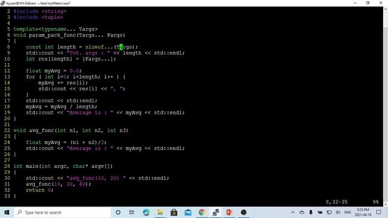The height and width of the screenshot is (218, 388).
Task: Switch to the PuTTY taskbar icon
Action: (x=216, y=213)
